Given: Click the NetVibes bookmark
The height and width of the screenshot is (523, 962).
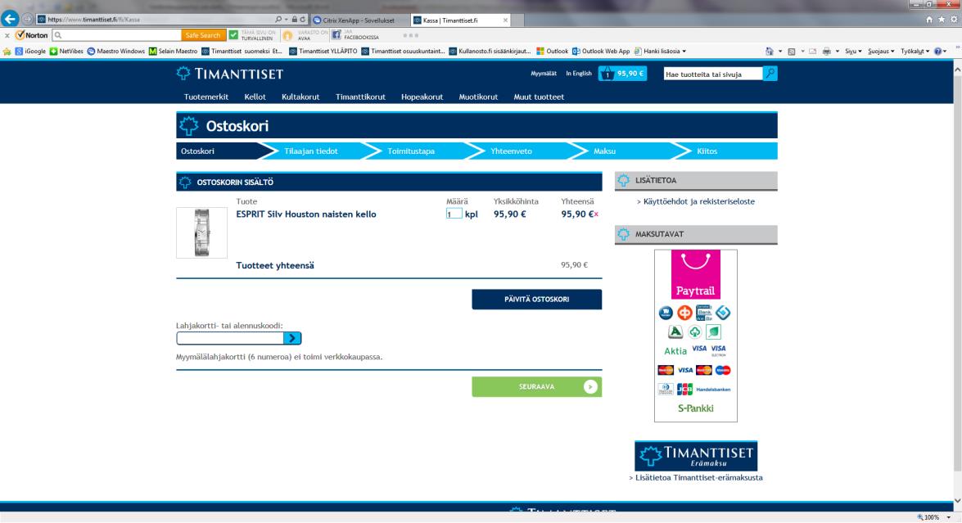Looking at the screenshot, I should pyautogui.click(x=67, y=52).
